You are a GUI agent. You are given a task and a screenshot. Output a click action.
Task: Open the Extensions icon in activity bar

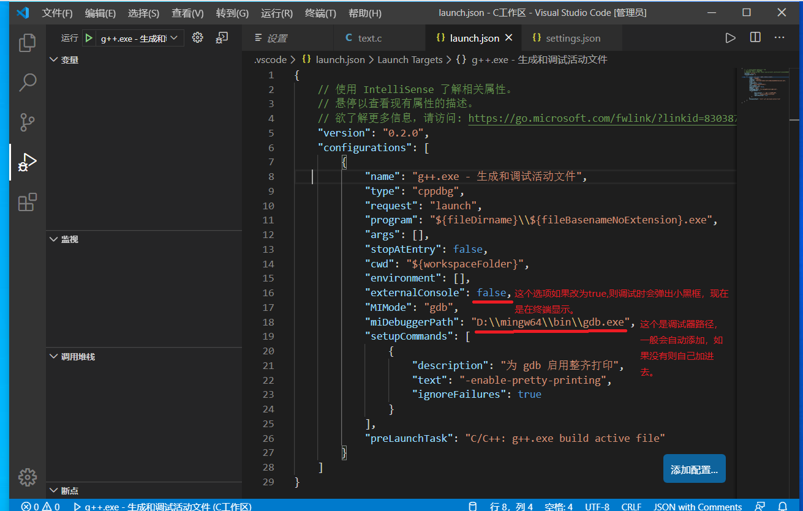point(27,202)
